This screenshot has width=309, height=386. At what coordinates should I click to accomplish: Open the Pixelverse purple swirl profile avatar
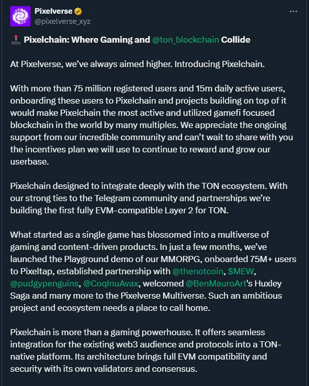pos(20,16)
